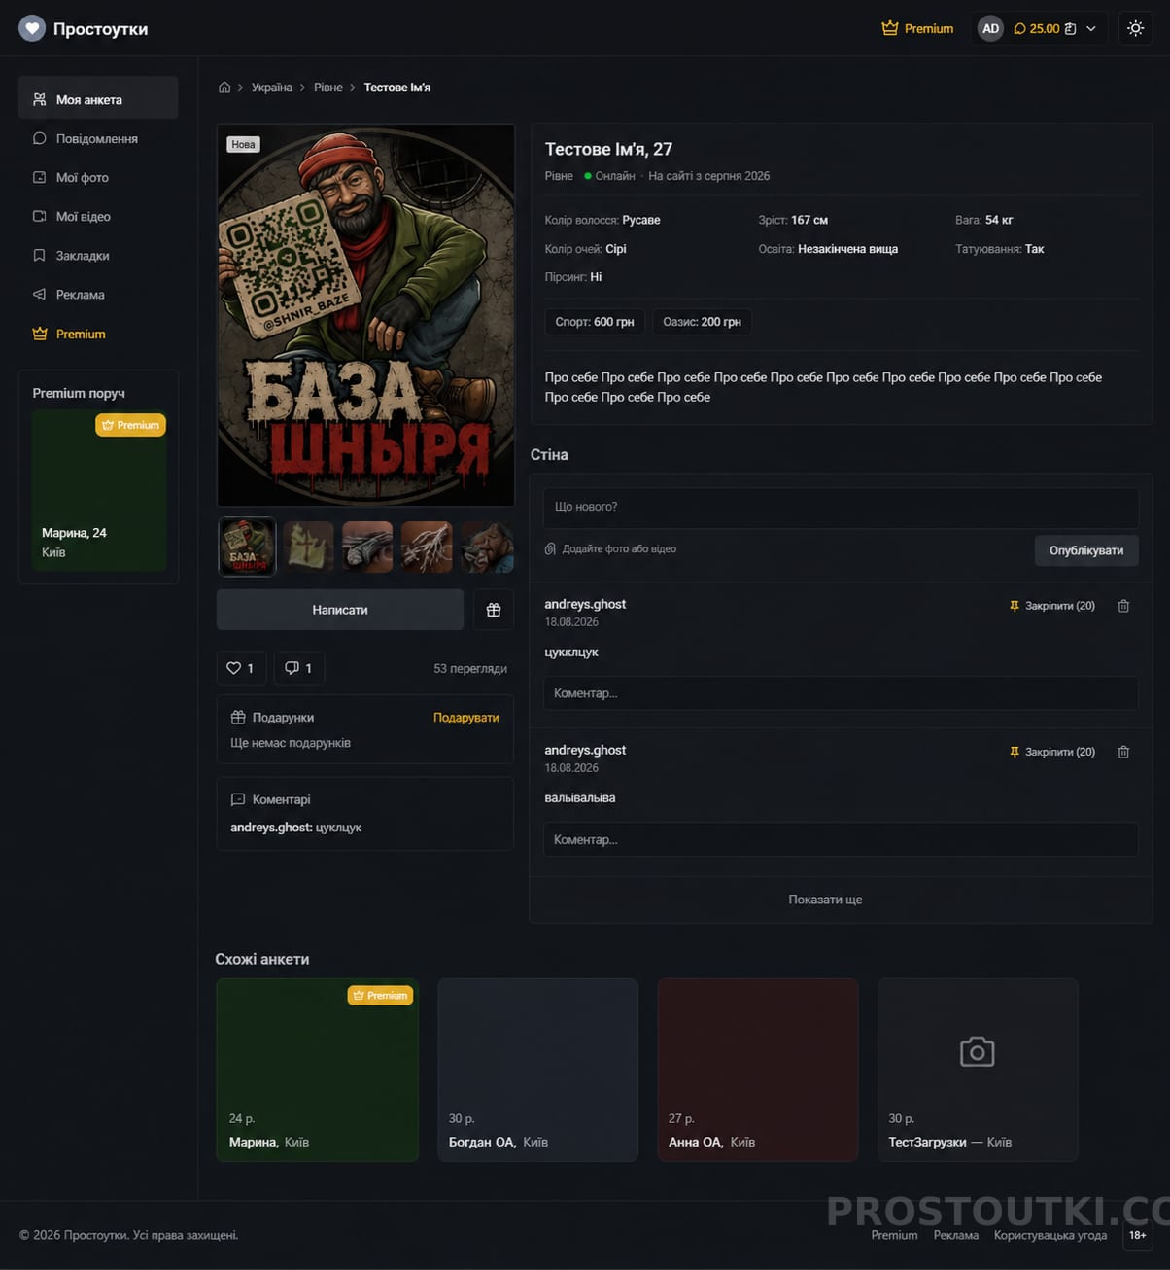Click Коментарі section header
Viewport: 1170px width, 1270px height.
click(271, 799)
